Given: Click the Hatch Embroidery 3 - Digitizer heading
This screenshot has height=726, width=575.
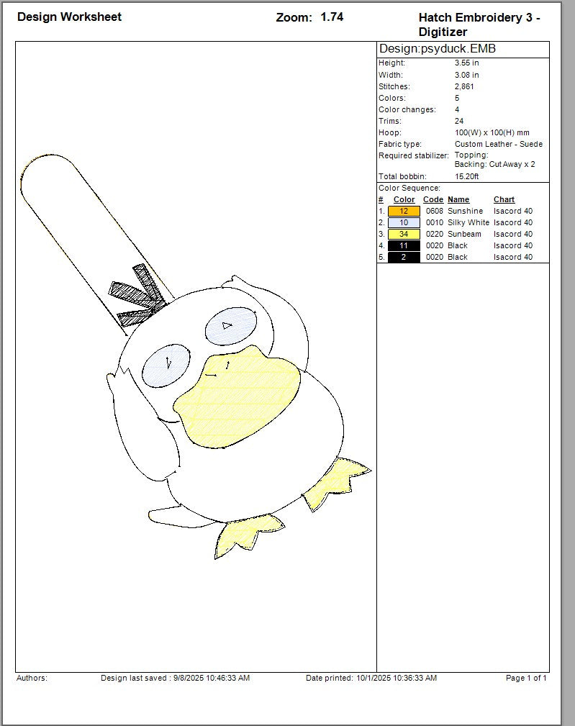Looking at the screenshot, I should [479, 24].
